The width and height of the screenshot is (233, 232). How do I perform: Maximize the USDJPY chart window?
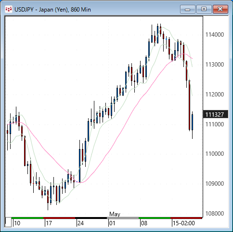coord(204,9)
